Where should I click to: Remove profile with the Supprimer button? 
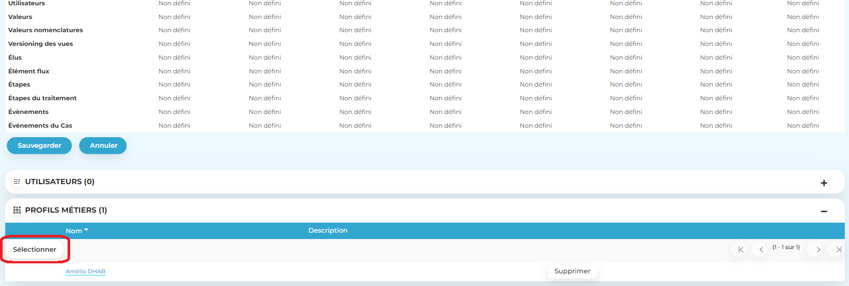[572, 271]
